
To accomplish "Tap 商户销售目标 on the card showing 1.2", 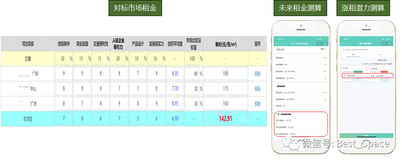I will (x=384, y=80).
